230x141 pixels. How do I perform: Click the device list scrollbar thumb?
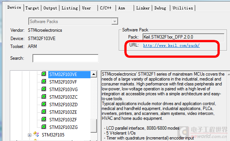[x=94, y=126]
